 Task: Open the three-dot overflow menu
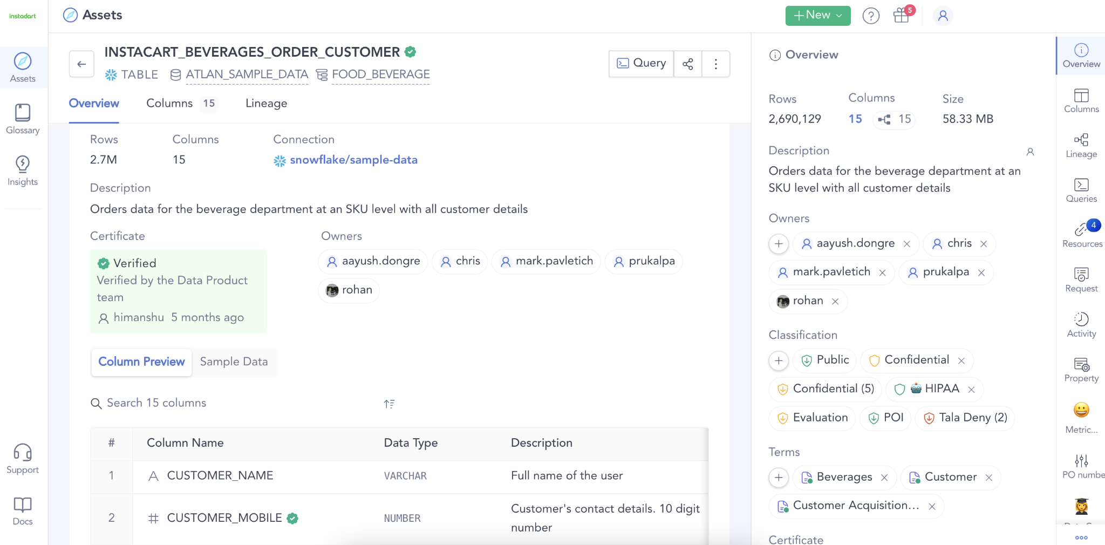pyautogui.click(x=716, y=64)
